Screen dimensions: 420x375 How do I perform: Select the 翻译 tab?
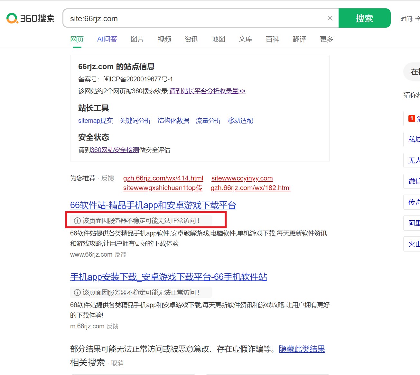point(300,39)
